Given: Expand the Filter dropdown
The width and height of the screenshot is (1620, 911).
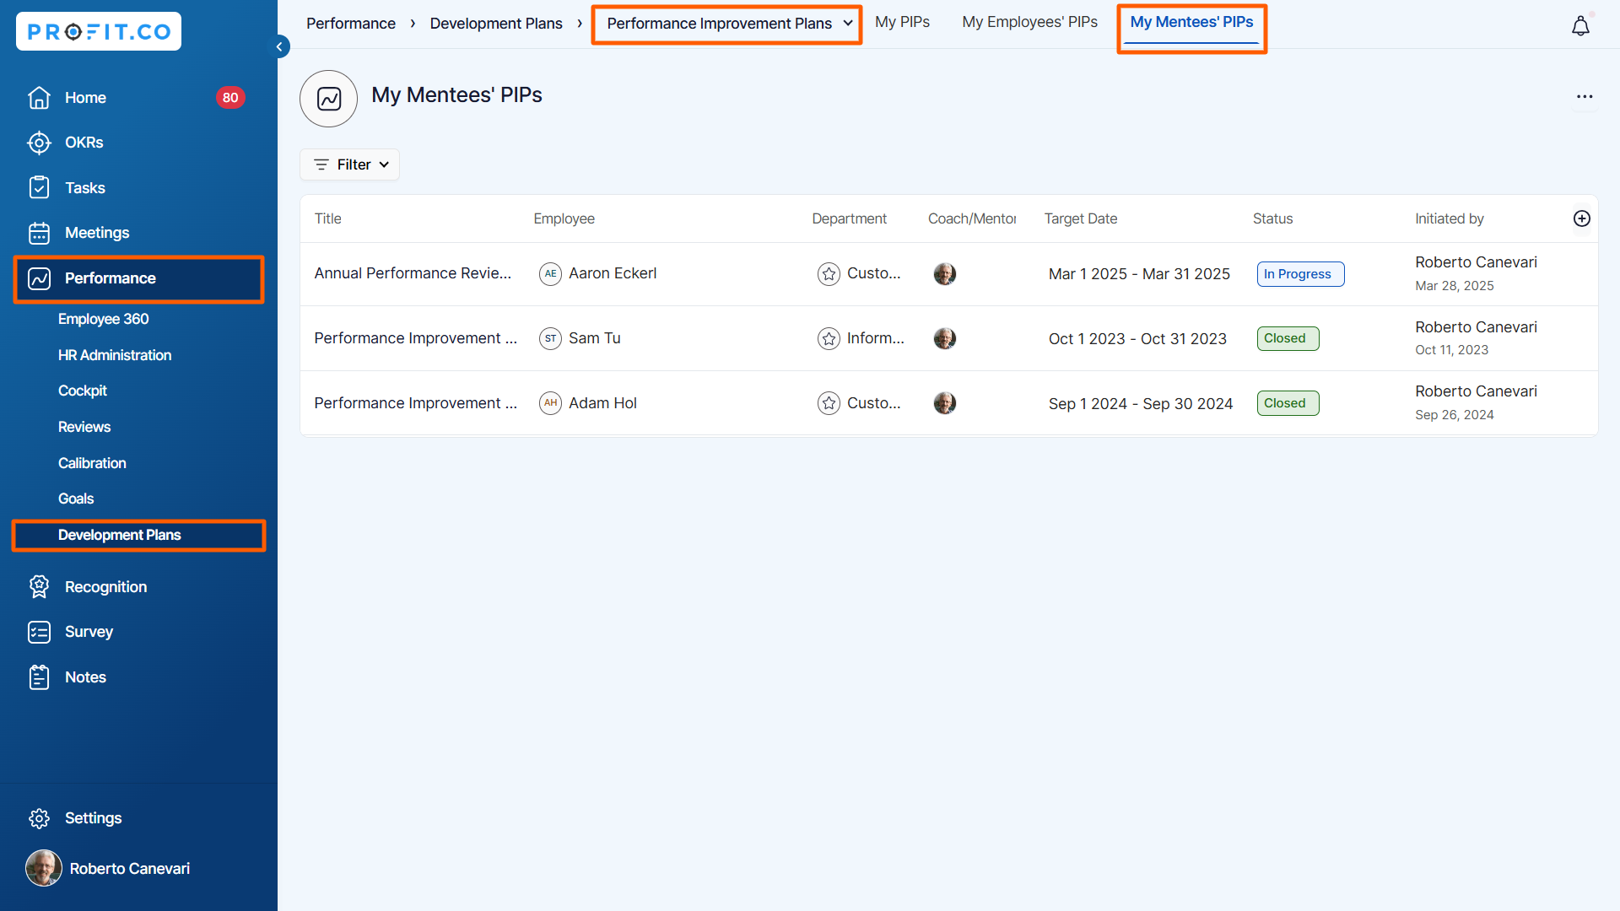Looking at the screenshot, I should (350, 164).
